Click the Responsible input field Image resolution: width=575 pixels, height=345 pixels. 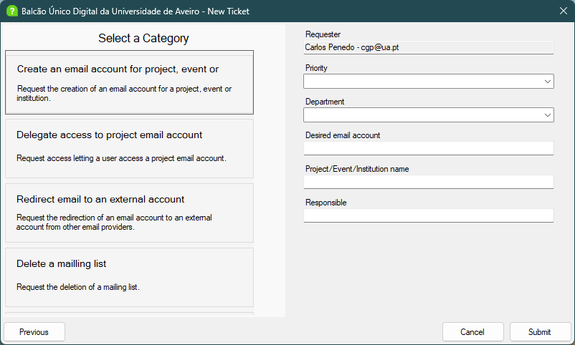point(428,215)
